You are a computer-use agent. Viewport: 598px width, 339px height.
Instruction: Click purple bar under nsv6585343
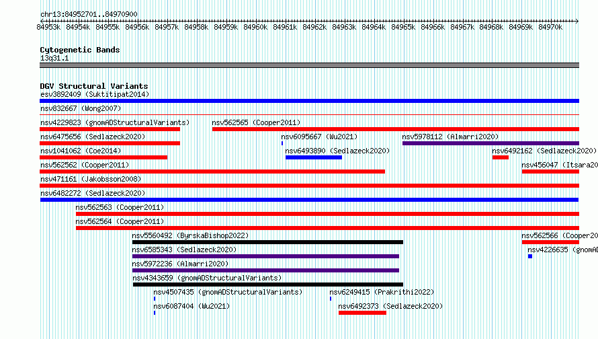266,256
